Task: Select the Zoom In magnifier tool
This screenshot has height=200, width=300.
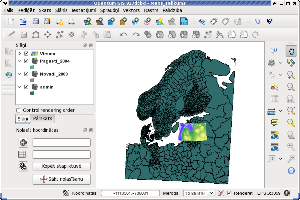Action: pyautogui.click(x=291, y=75)
